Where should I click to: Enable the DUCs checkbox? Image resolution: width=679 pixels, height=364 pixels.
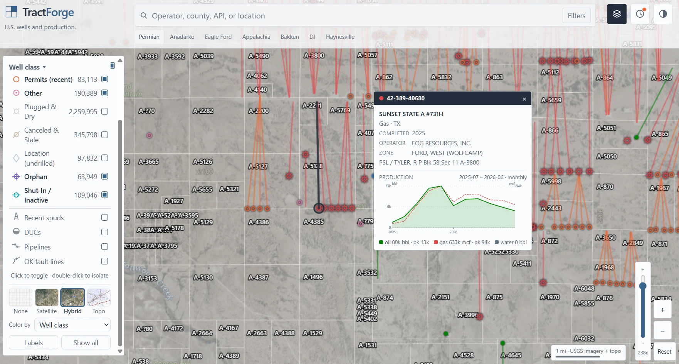point(104,232)
